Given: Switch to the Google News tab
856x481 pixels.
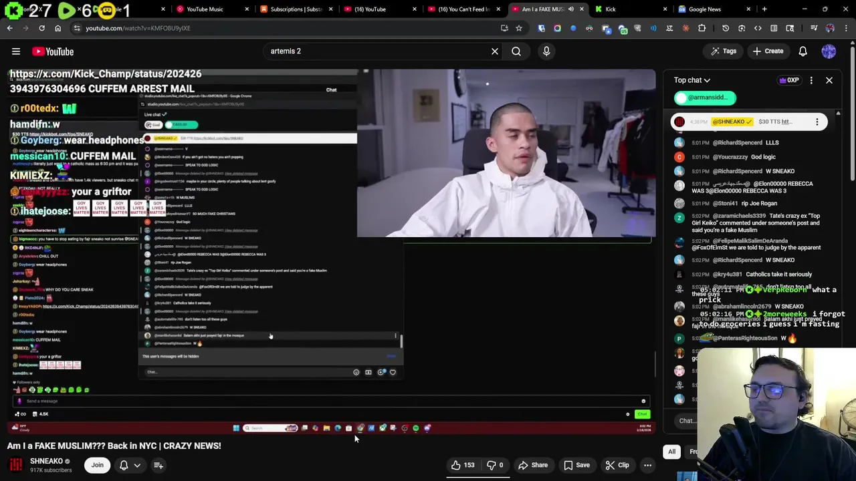Looking at the screenshot, I should point(705,9).
